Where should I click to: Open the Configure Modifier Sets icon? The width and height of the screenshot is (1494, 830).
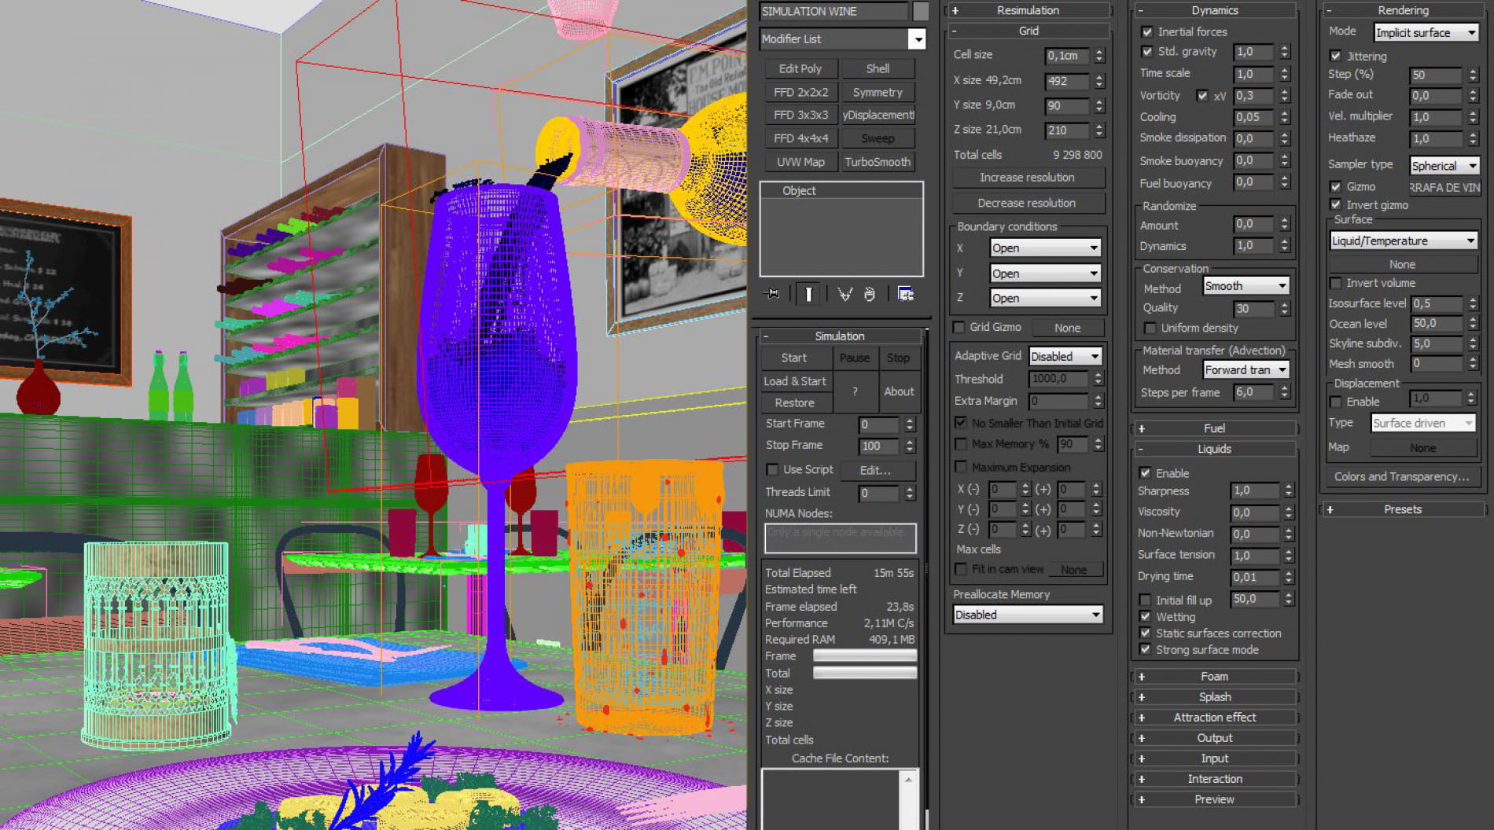coord(906,294)
